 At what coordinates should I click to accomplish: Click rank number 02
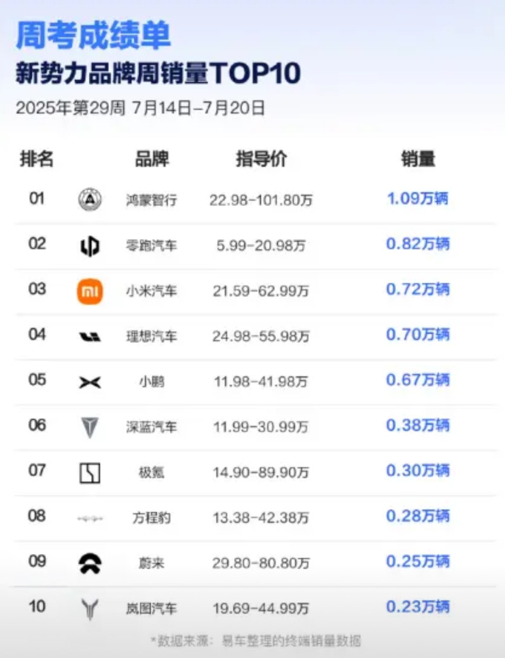tap(37, 243)
